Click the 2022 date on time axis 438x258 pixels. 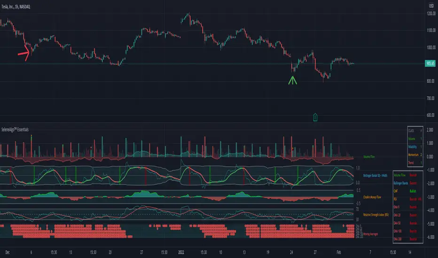pos(181,252)
